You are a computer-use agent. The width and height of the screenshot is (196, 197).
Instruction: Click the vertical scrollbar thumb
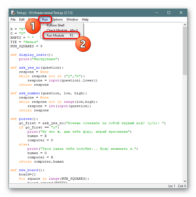185,51
